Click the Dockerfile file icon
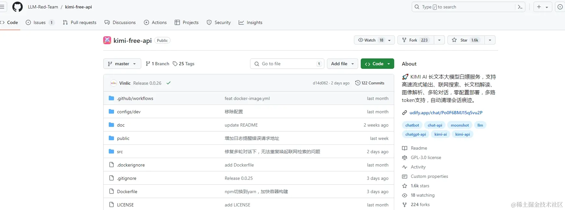Viewport: 565px width, 210px height. point(111,191)
